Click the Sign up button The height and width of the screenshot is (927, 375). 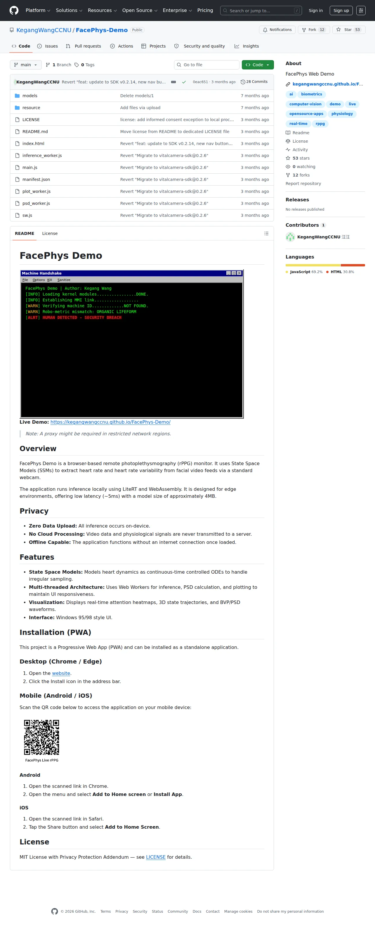341,11
